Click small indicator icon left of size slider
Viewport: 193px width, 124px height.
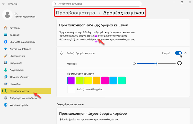pos(134,64)
